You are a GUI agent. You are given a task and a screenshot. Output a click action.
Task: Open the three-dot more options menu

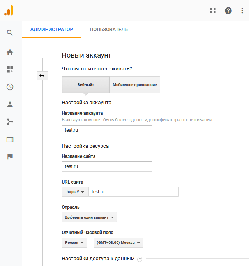coord(242,10)
